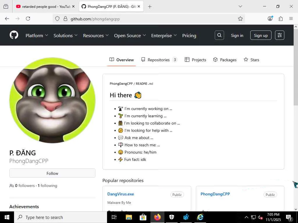Open the Windows Start menu
This screenshot has height=223, width=298.
click(x=7, y=217)
